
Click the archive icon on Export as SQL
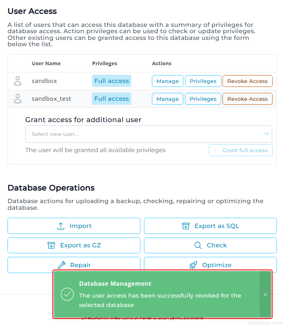[x=186, y=226]
